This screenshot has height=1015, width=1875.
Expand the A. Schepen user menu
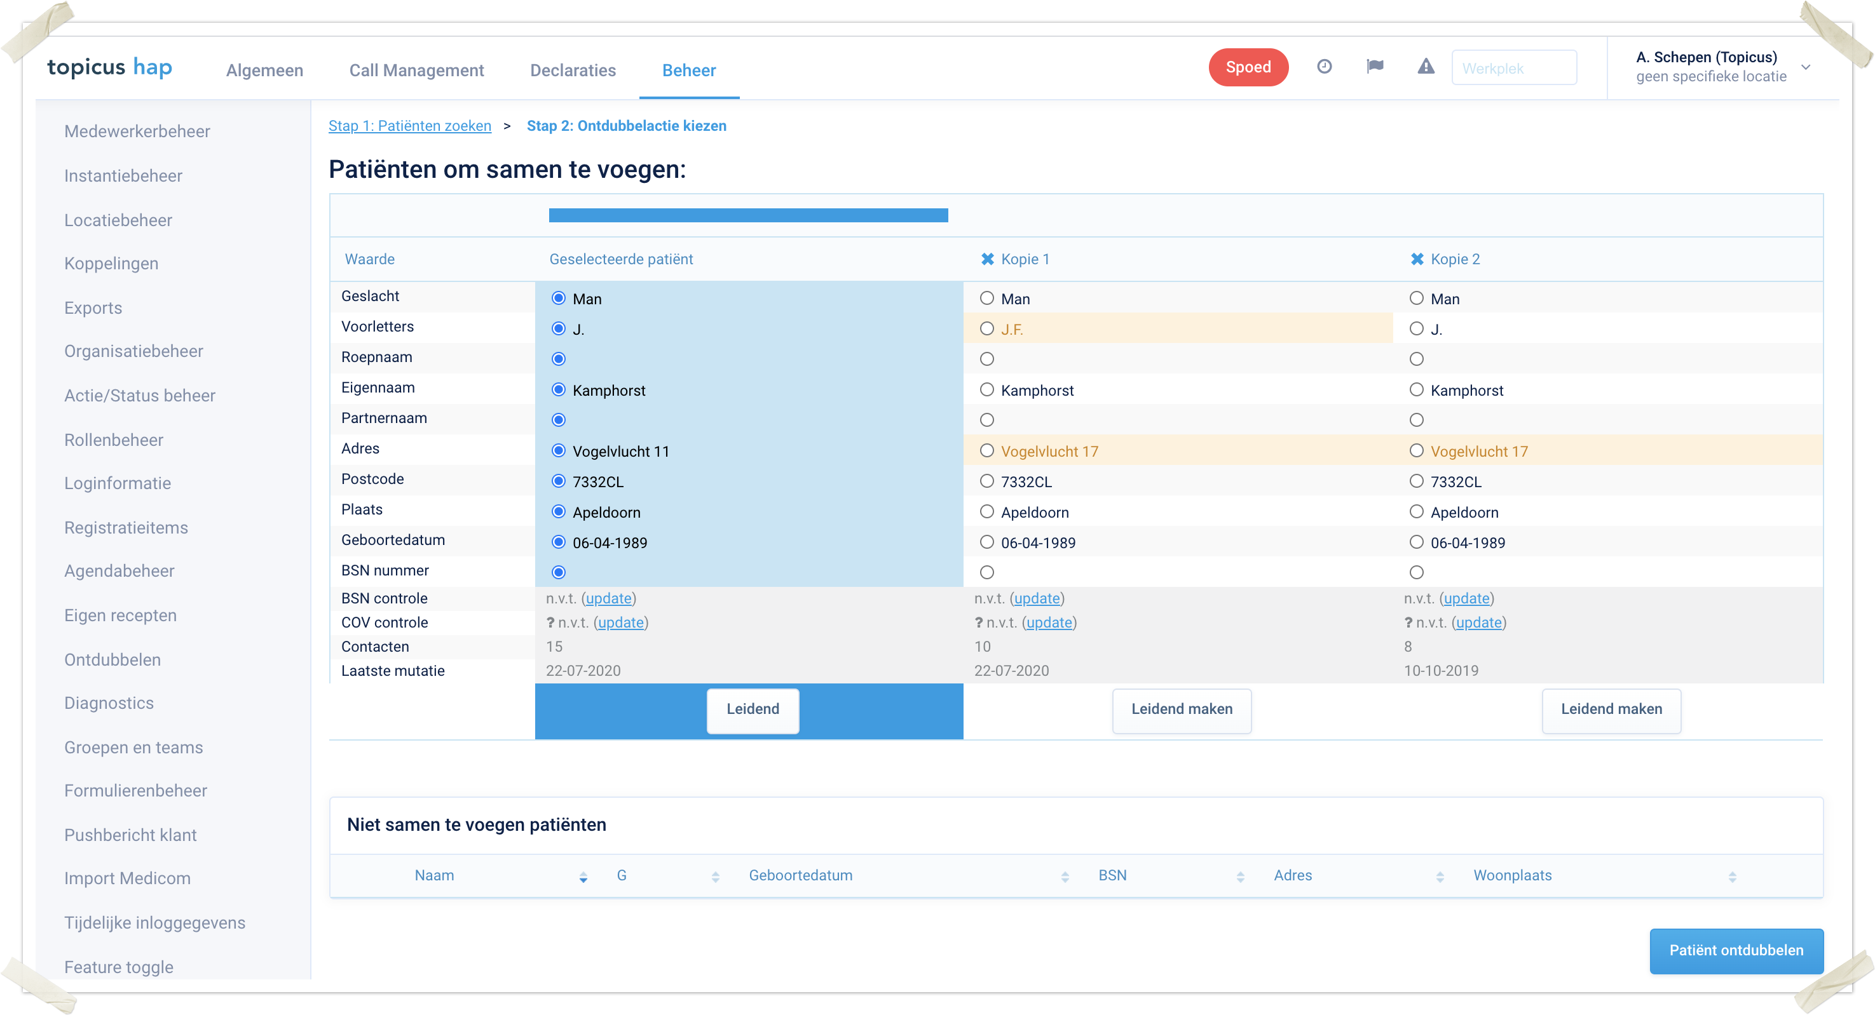pyautogui.click(x=1805, y=67)
